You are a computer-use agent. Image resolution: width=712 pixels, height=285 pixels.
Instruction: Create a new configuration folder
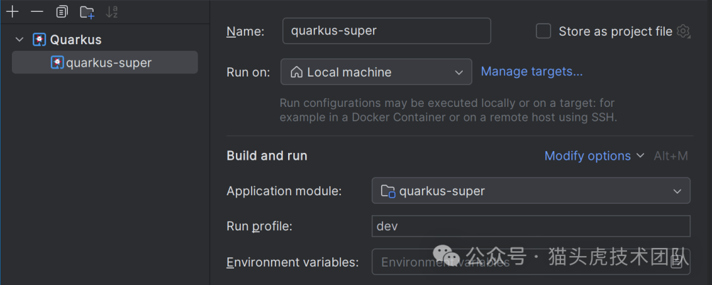pyautogui.click(x=87, y=12)
